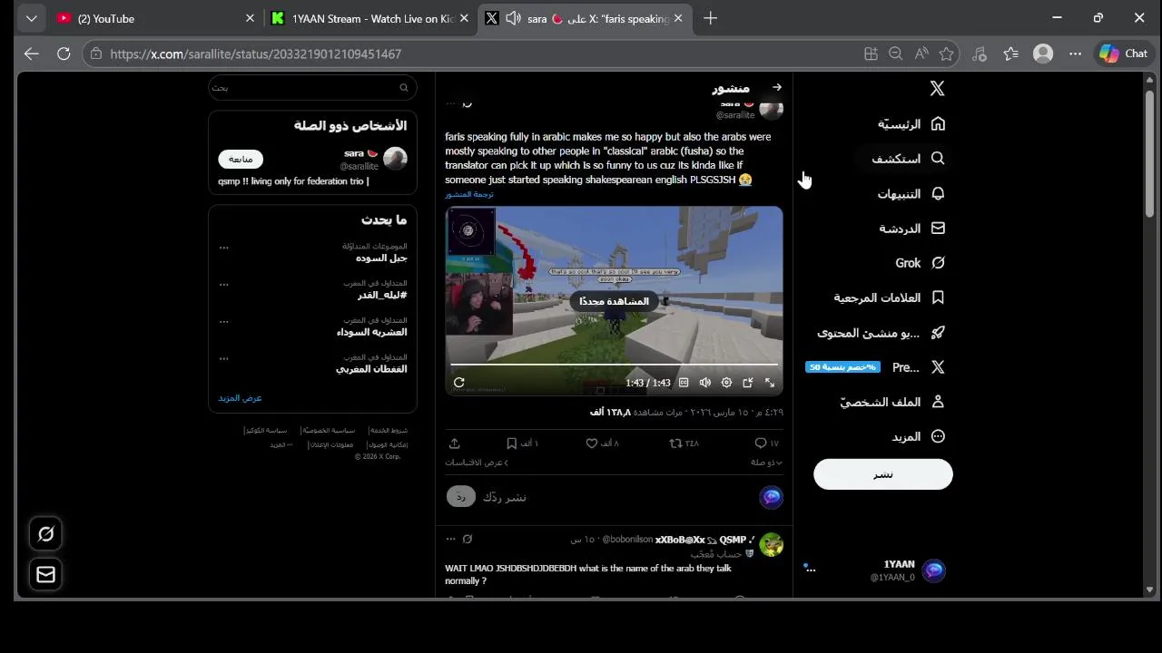
Task: Click the white نشر post button
Action: [882, 474]
